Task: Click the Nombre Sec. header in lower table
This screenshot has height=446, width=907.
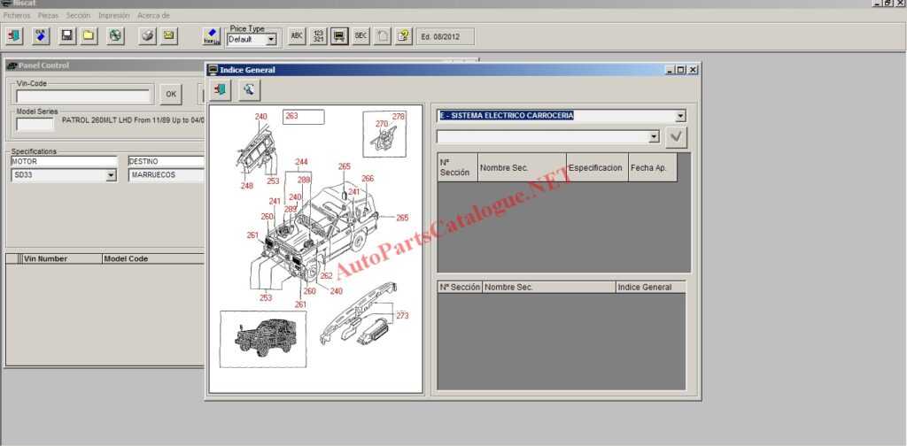Action: tap(549, 287)
